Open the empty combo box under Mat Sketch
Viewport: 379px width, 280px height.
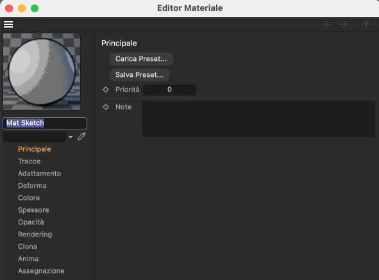click(x=35, y=136)
